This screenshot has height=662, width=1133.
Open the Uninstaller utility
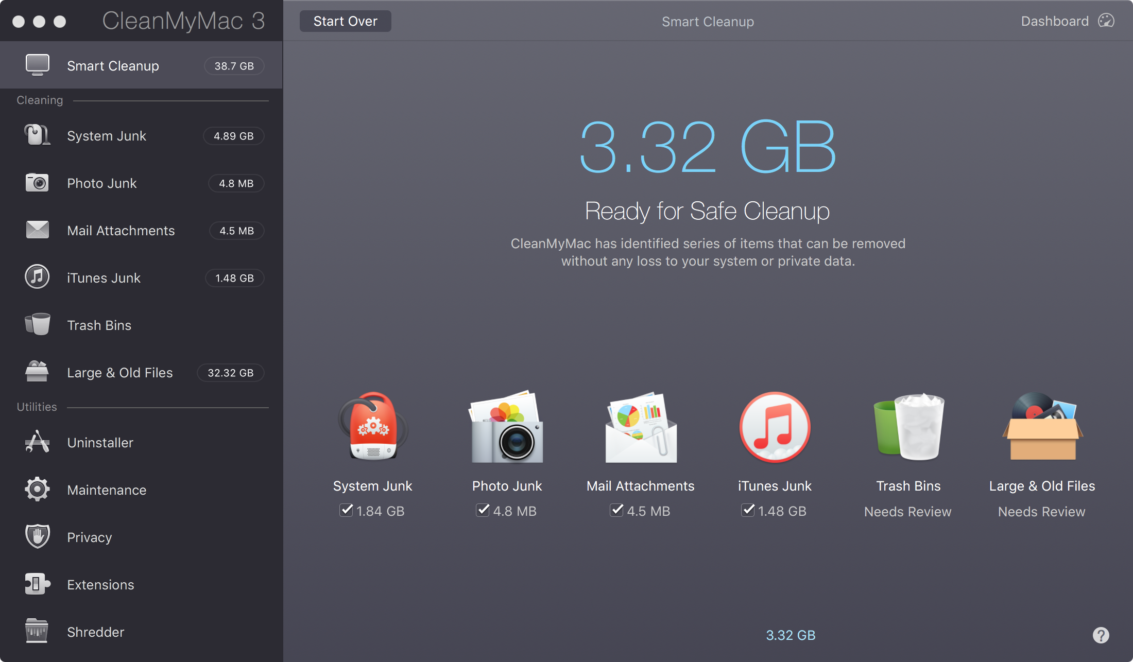pos(100,443)
